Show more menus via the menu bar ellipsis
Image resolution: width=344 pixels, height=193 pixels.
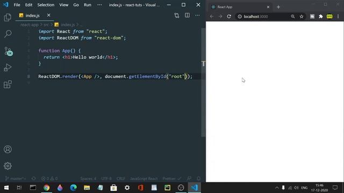tap(99, 5)
